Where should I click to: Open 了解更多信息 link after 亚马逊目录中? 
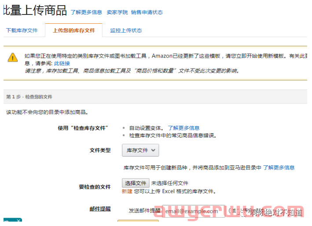click(x=279, y=168)
